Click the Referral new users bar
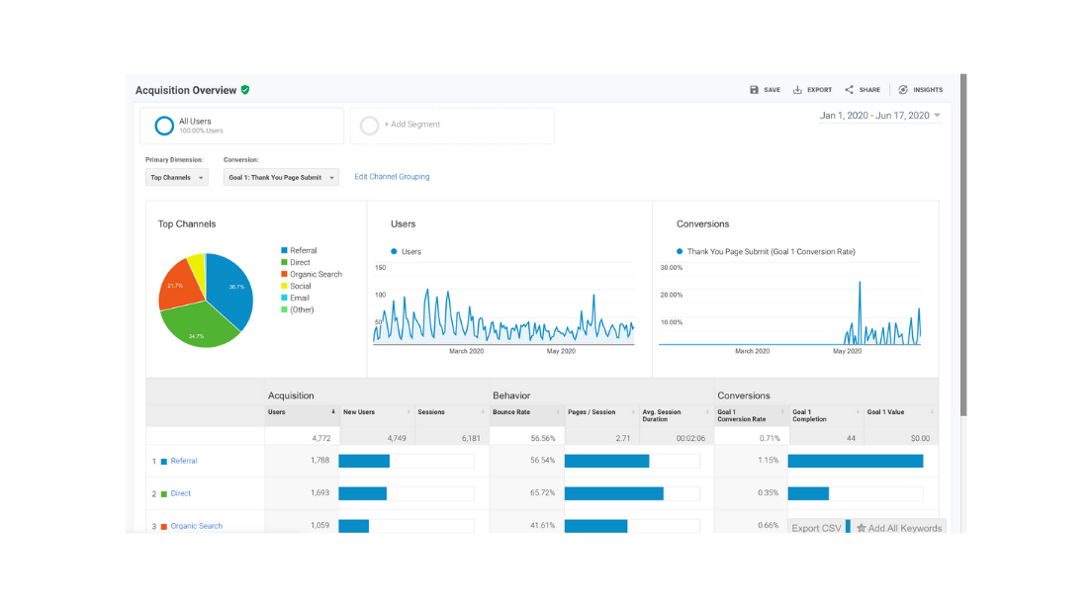The width and height of the screenshot is (1092, 607). click(364, 461)
